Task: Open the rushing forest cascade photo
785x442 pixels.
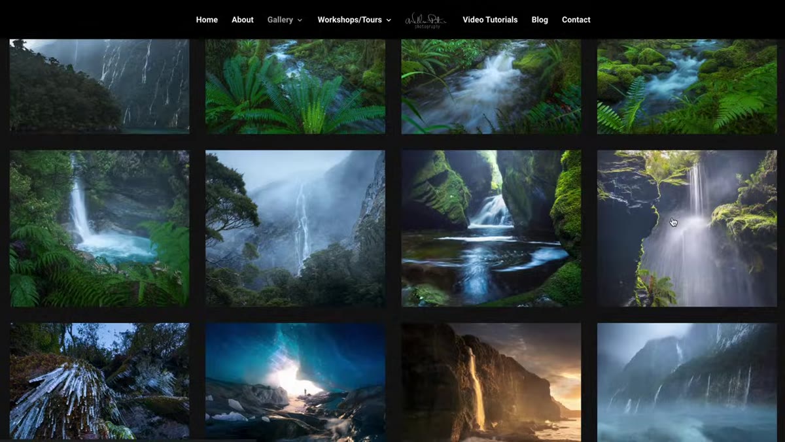Action: pyautogui.click(x=491, y=86)
